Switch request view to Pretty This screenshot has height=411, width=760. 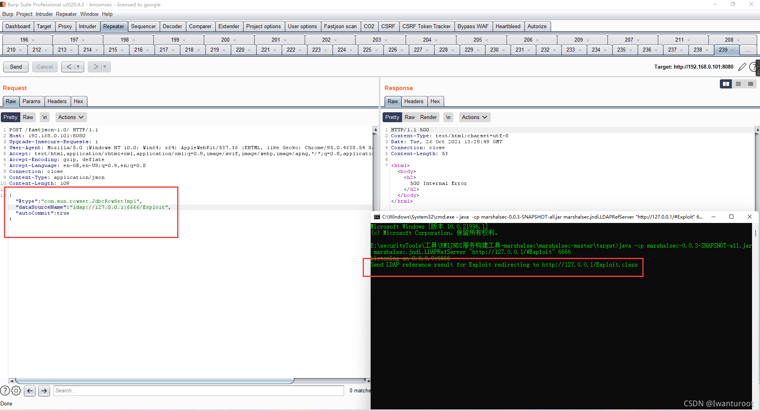[10, 117]
